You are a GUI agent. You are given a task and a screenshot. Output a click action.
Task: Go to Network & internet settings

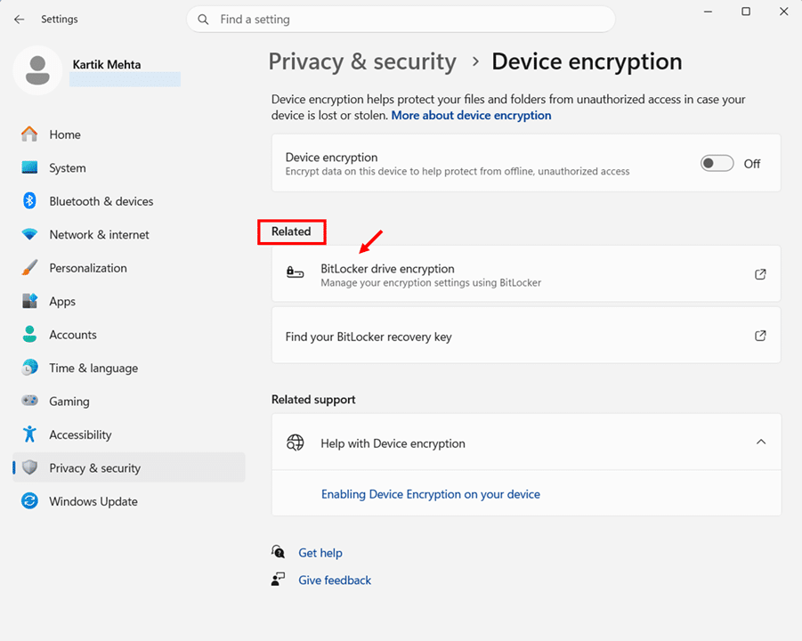coord(99,235)
